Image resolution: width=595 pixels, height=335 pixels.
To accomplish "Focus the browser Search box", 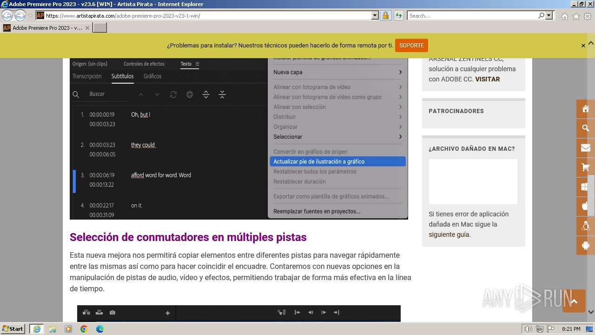I will coord(472,15).
